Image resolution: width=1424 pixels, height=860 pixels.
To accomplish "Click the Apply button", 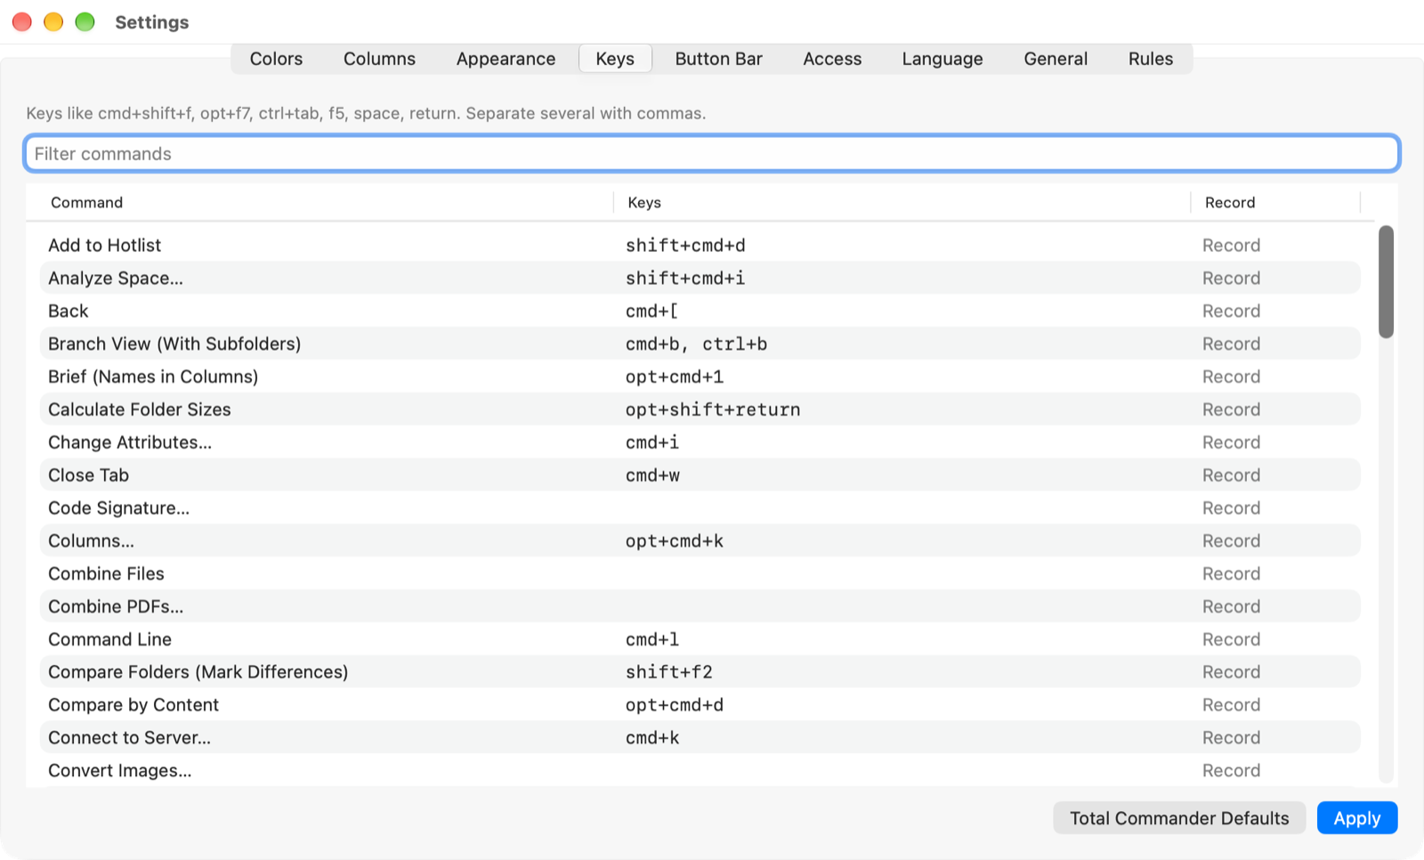I will pos(1357,818).
